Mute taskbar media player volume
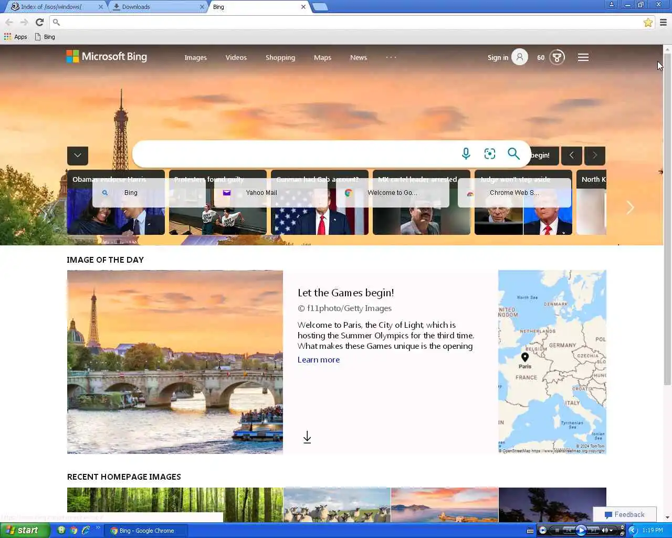 (604, 530)
